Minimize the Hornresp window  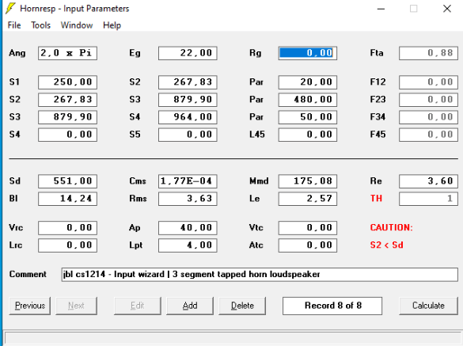[x=381, y=9]
